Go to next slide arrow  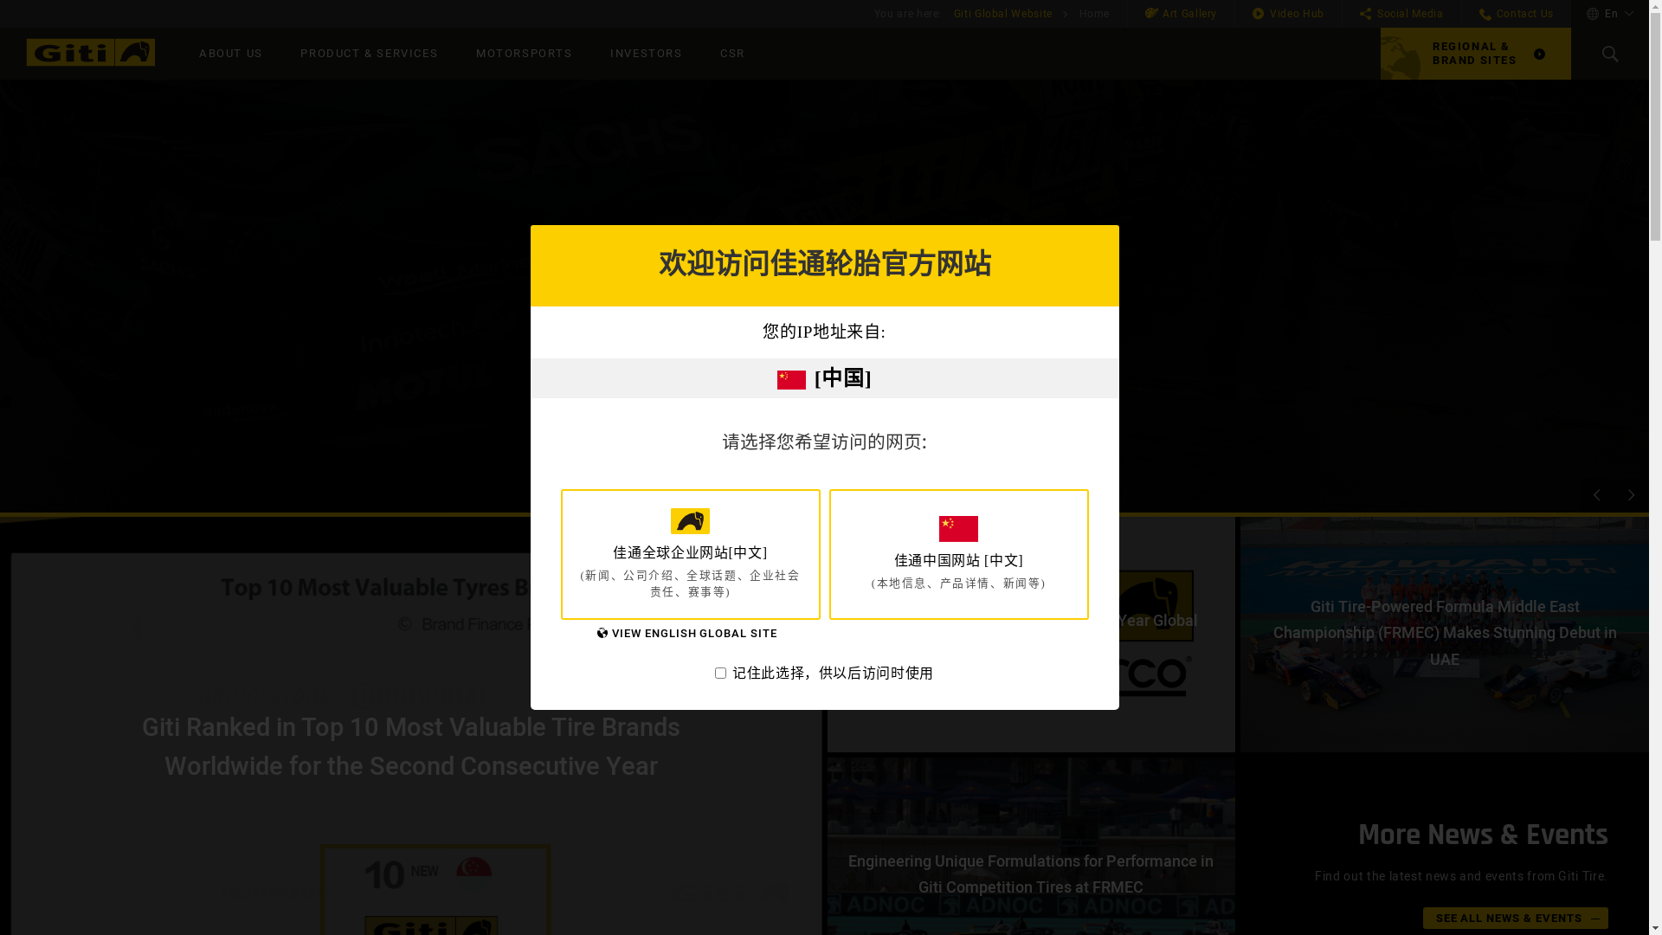(1632, 495)
